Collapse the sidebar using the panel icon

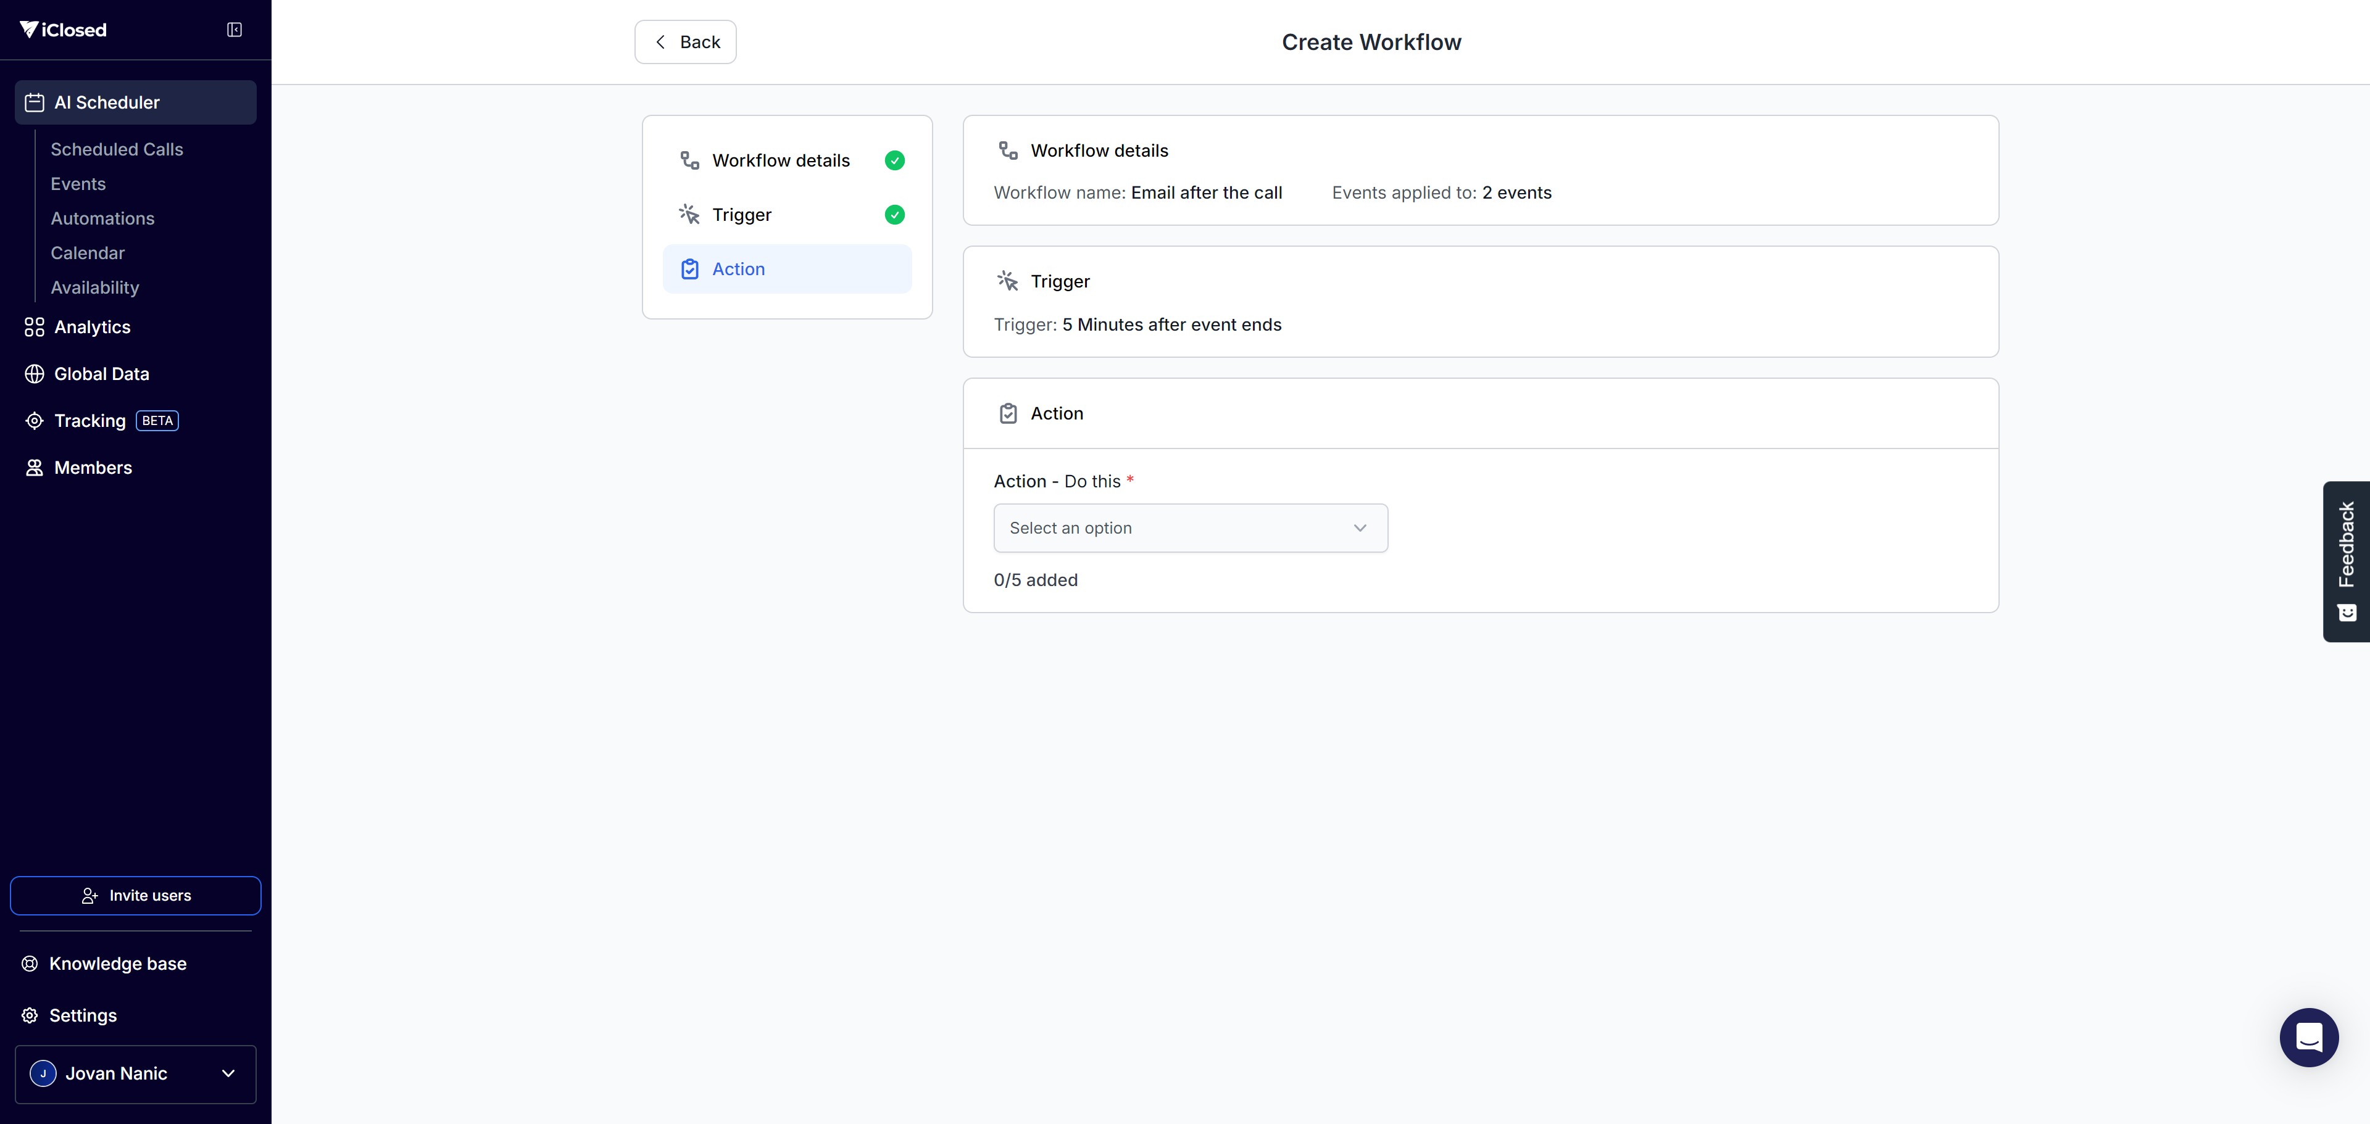[235, 30]
